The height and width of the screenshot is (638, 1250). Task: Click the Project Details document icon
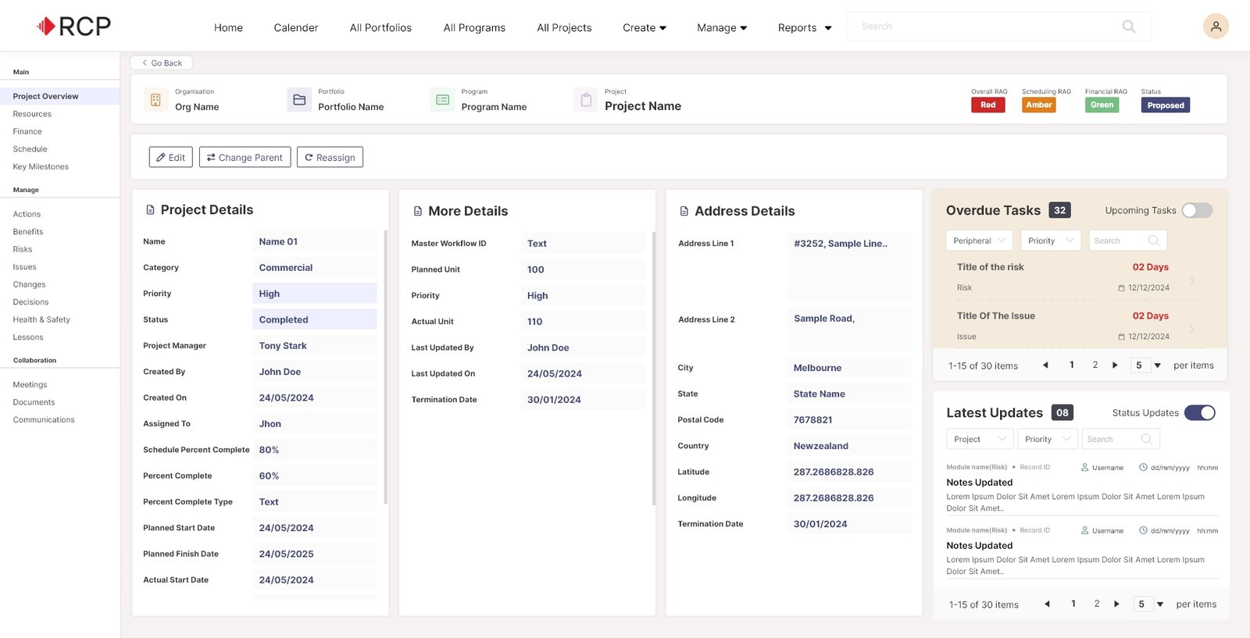150,210
